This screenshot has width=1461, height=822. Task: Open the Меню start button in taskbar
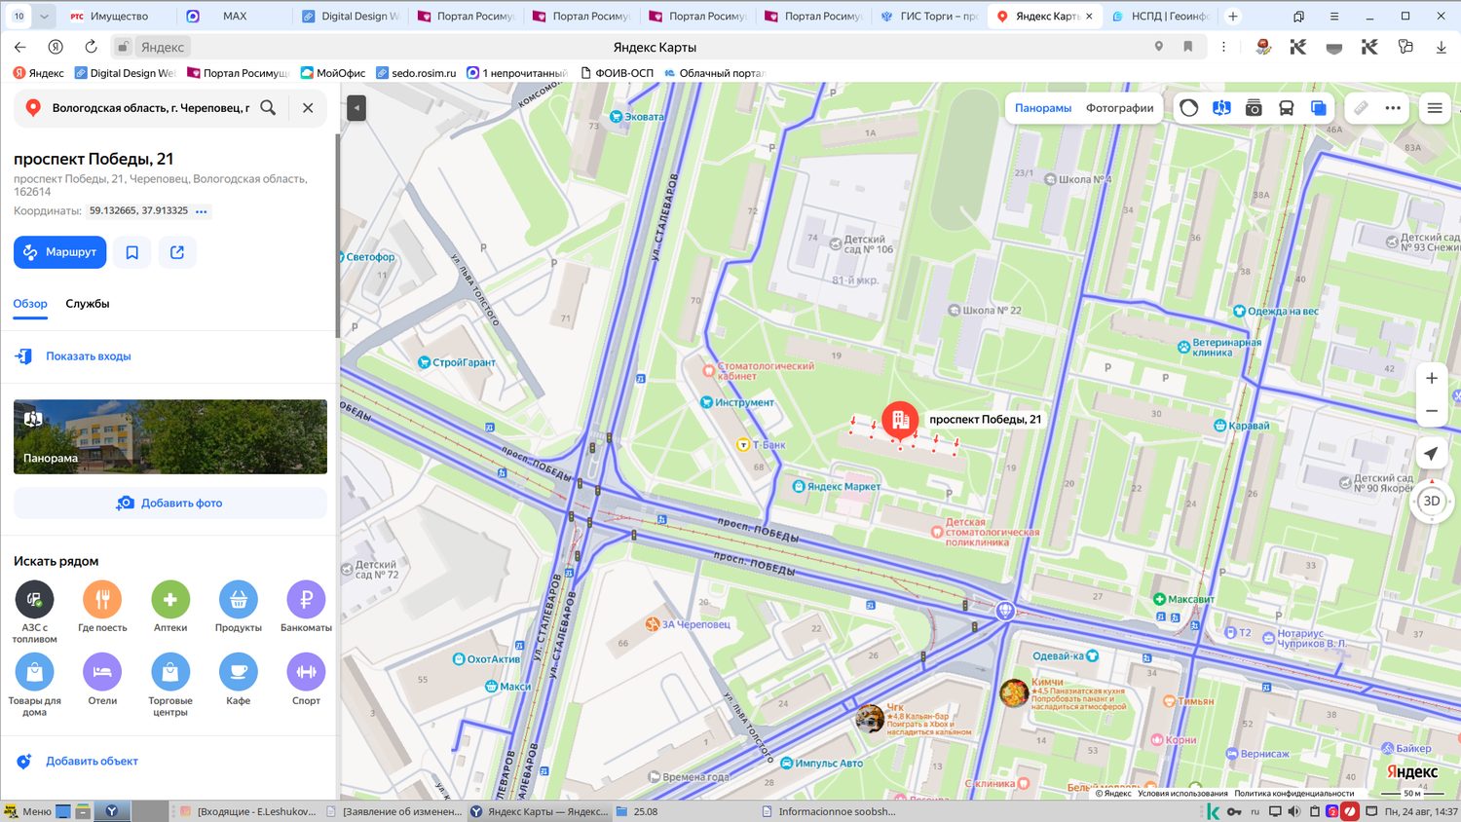coord(27,811)
